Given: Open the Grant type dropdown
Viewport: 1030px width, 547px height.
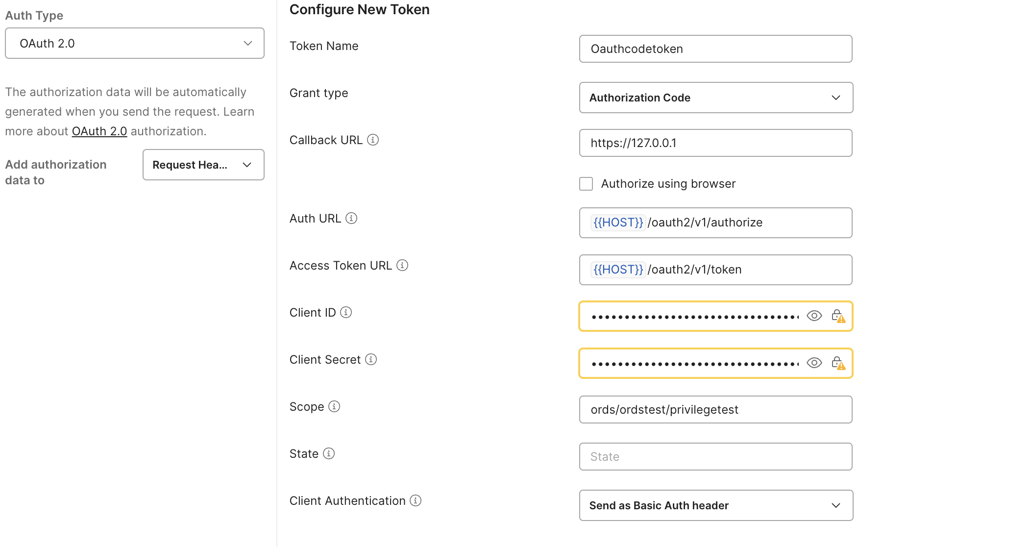Looking at the screenshot, I should [x=715, y=98].
